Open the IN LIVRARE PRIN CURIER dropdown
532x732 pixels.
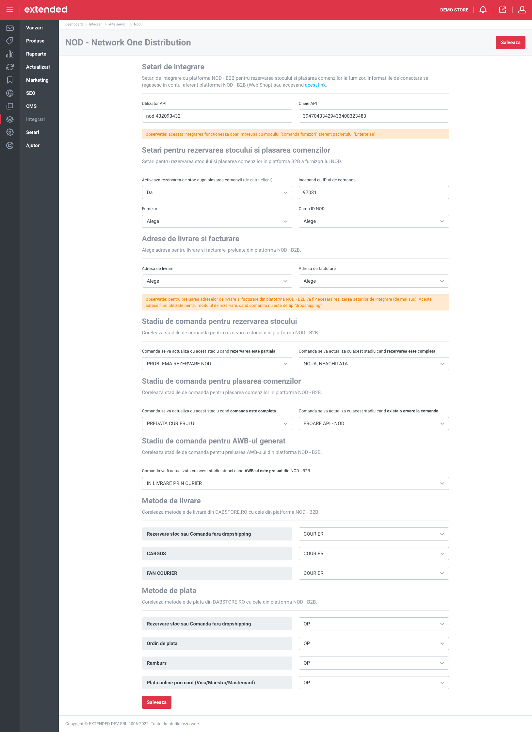[295, 483]
